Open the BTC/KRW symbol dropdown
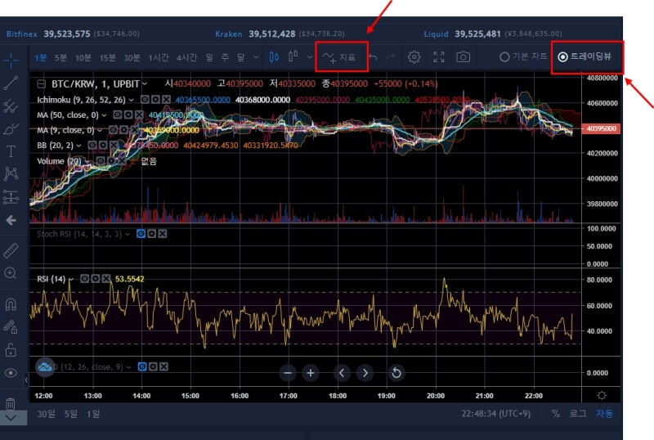654x440 pixels. point(145,84)
